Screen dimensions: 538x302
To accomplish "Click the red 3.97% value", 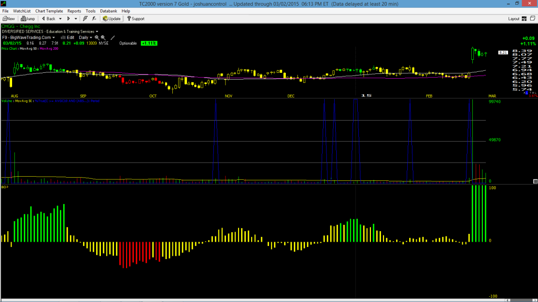I will coord(533,96).
